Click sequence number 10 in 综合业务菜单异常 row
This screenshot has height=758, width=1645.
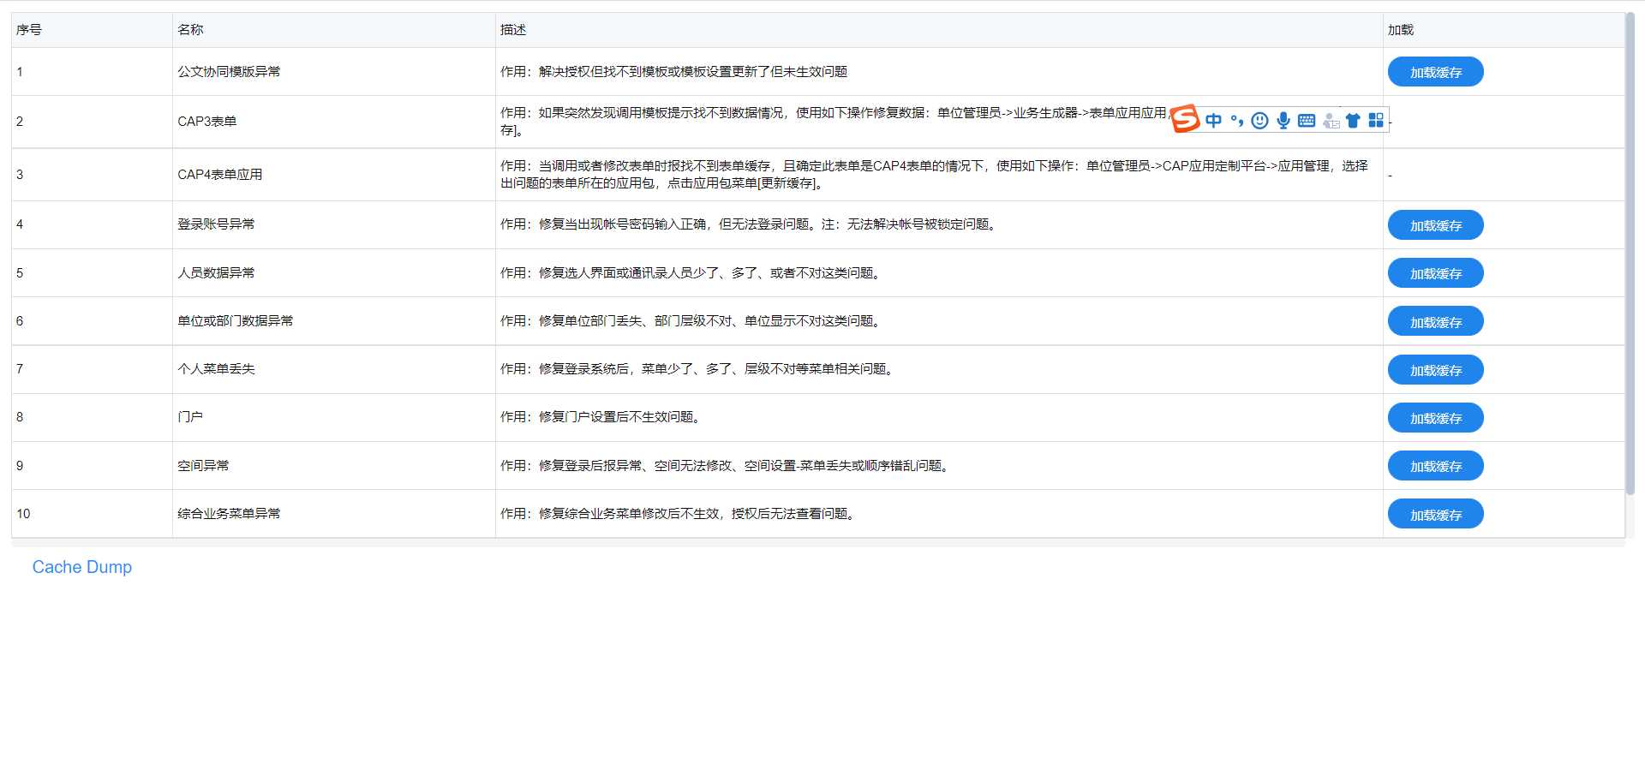[23, 514]
